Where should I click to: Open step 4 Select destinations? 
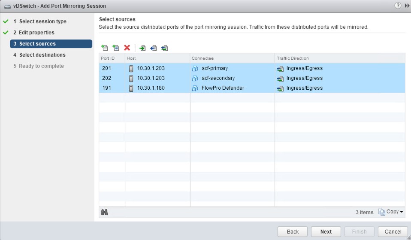pyautogui.click(x=42, y=55)
